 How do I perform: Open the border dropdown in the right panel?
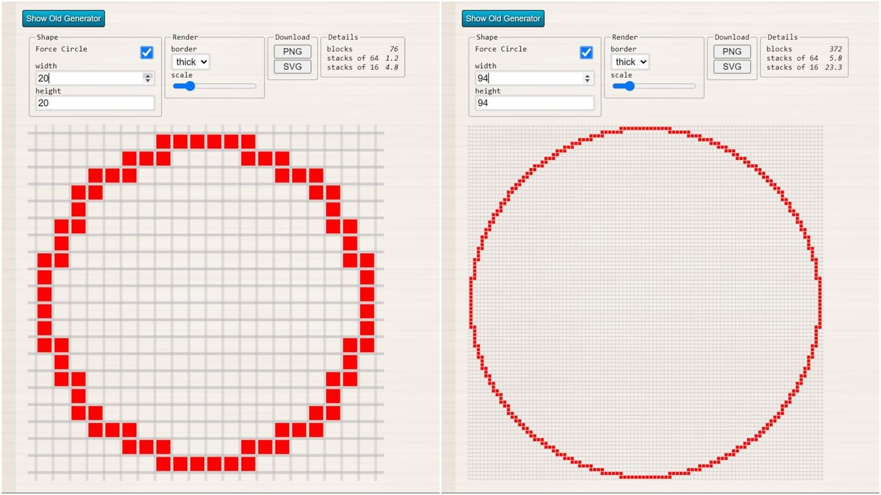pos(629,61)
